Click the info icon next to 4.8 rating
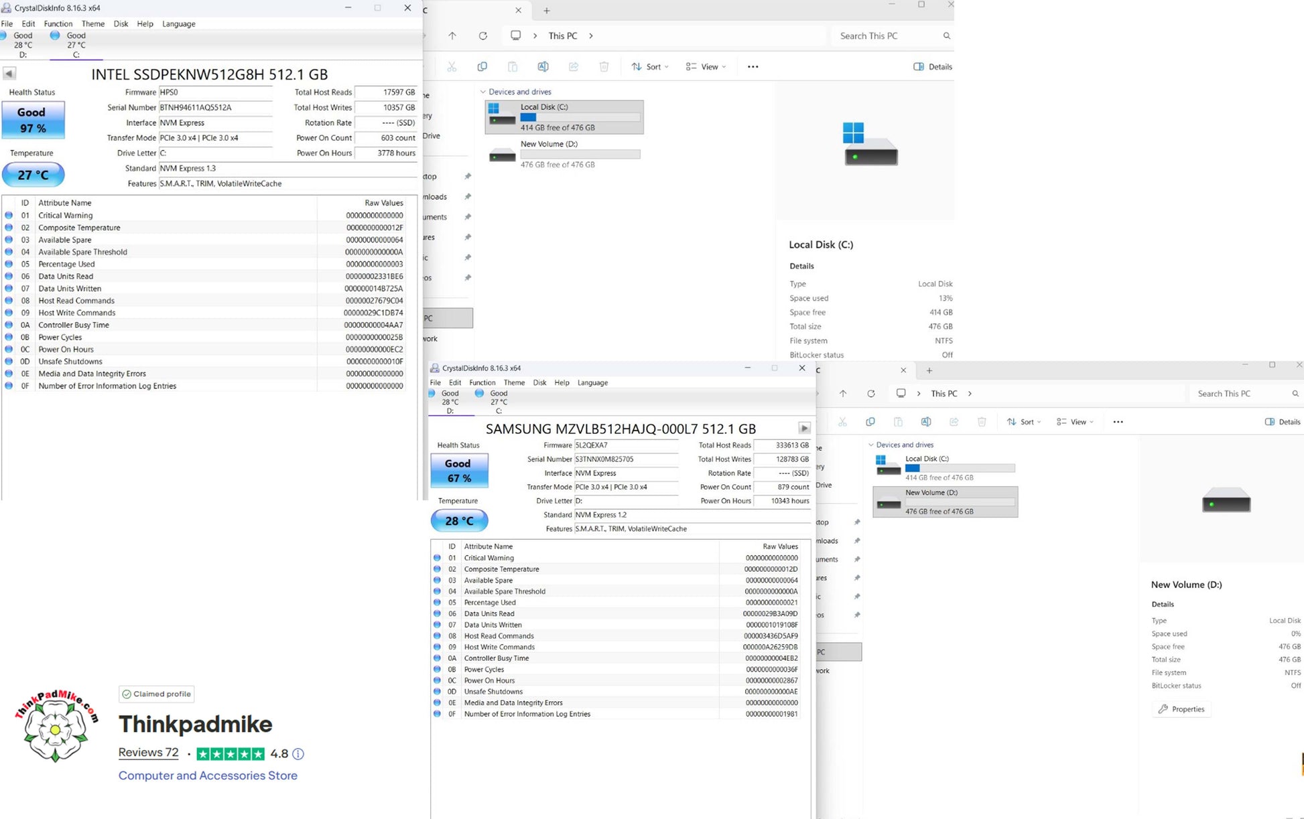 point(298,754)
